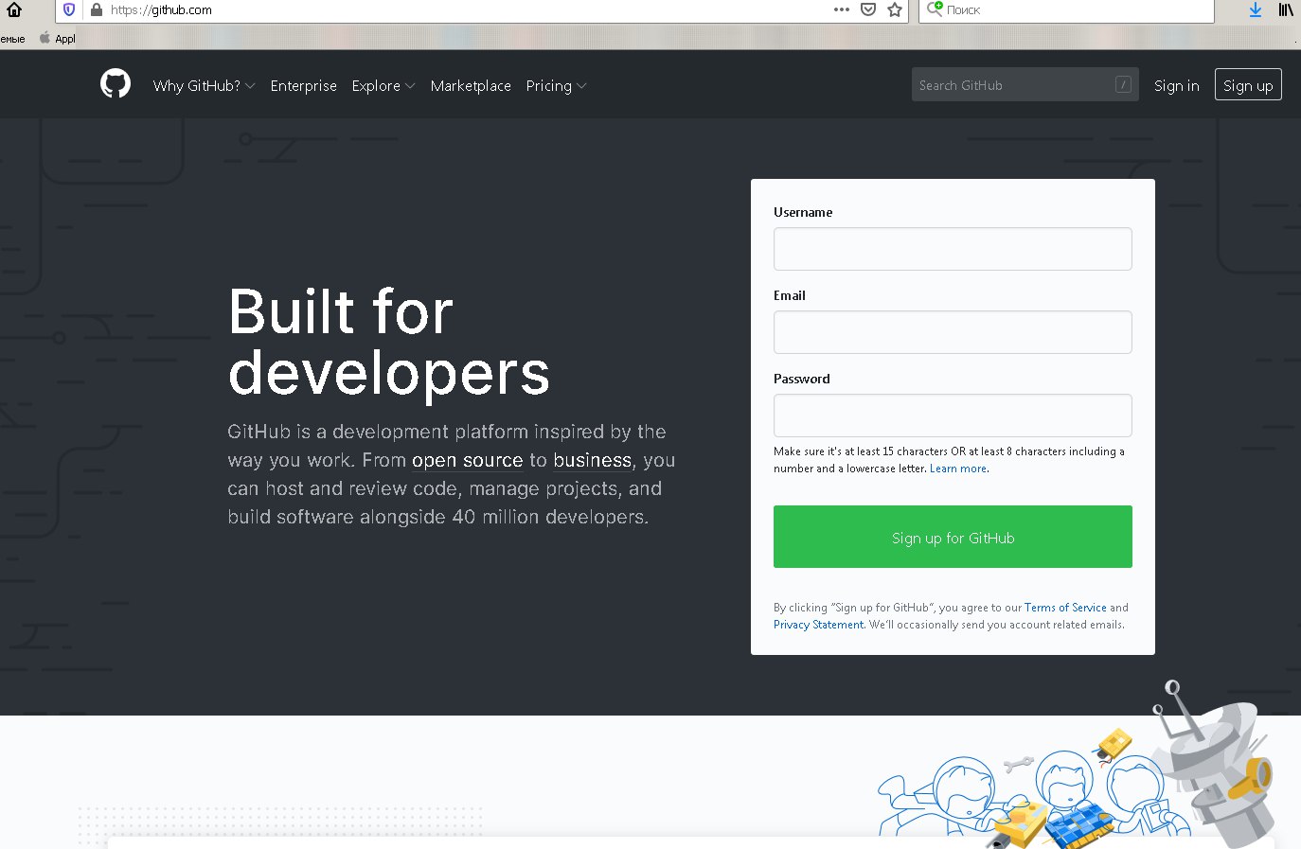
Task: Click the Username field label
Action: pyautogui.click(x=803, y=212)
